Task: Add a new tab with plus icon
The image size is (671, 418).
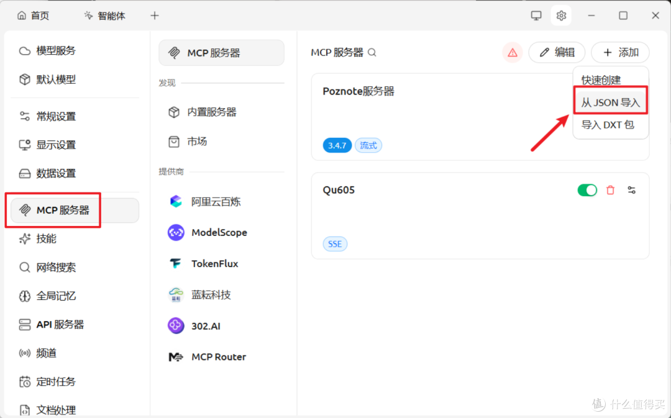Action: tap(155, 16)
